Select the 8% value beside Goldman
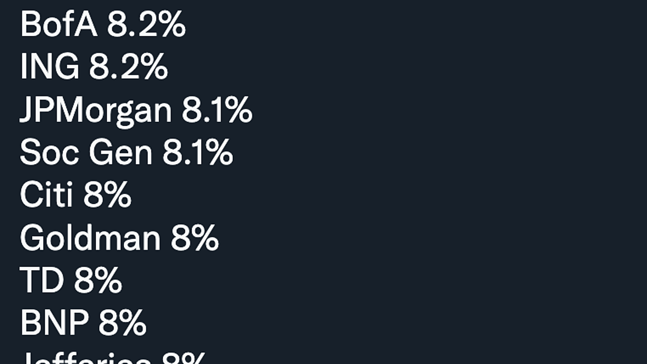647x364 pixels. click(x=195, y=238)
